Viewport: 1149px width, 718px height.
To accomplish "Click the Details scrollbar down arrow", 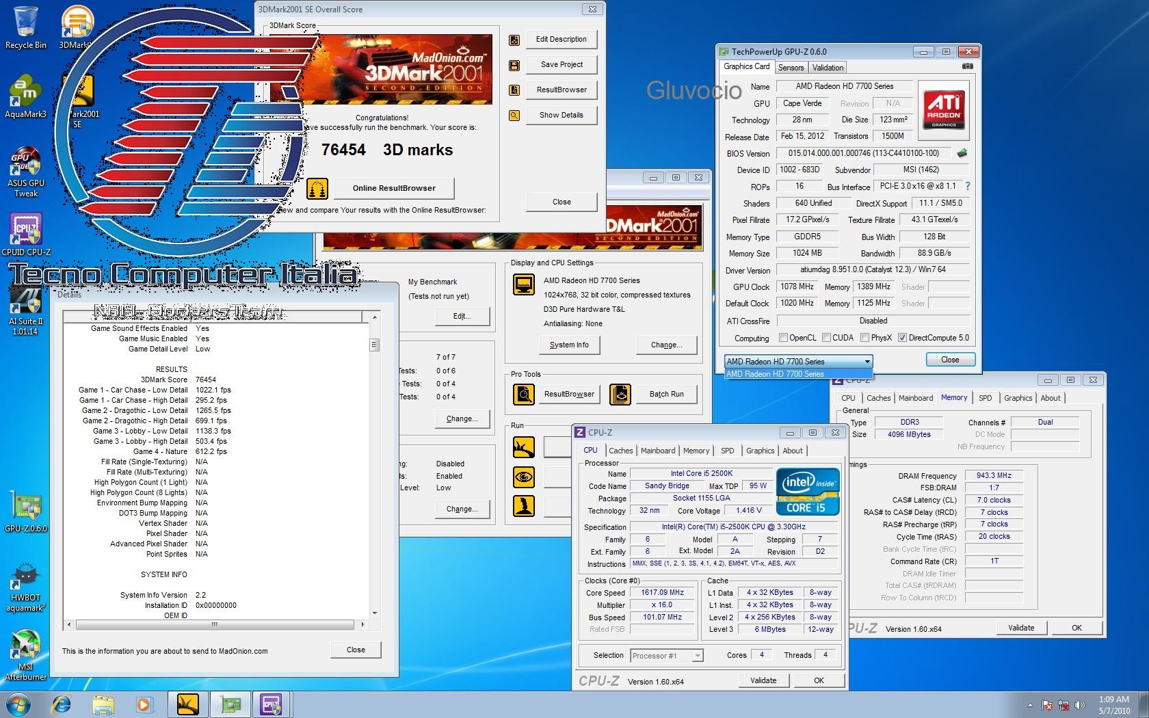I will tap(374, 613).
